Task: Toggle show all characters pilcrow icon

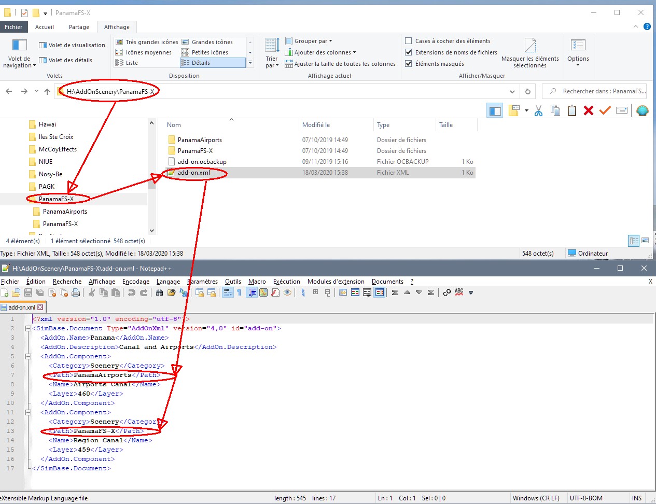Action: [x=239, y=293]
